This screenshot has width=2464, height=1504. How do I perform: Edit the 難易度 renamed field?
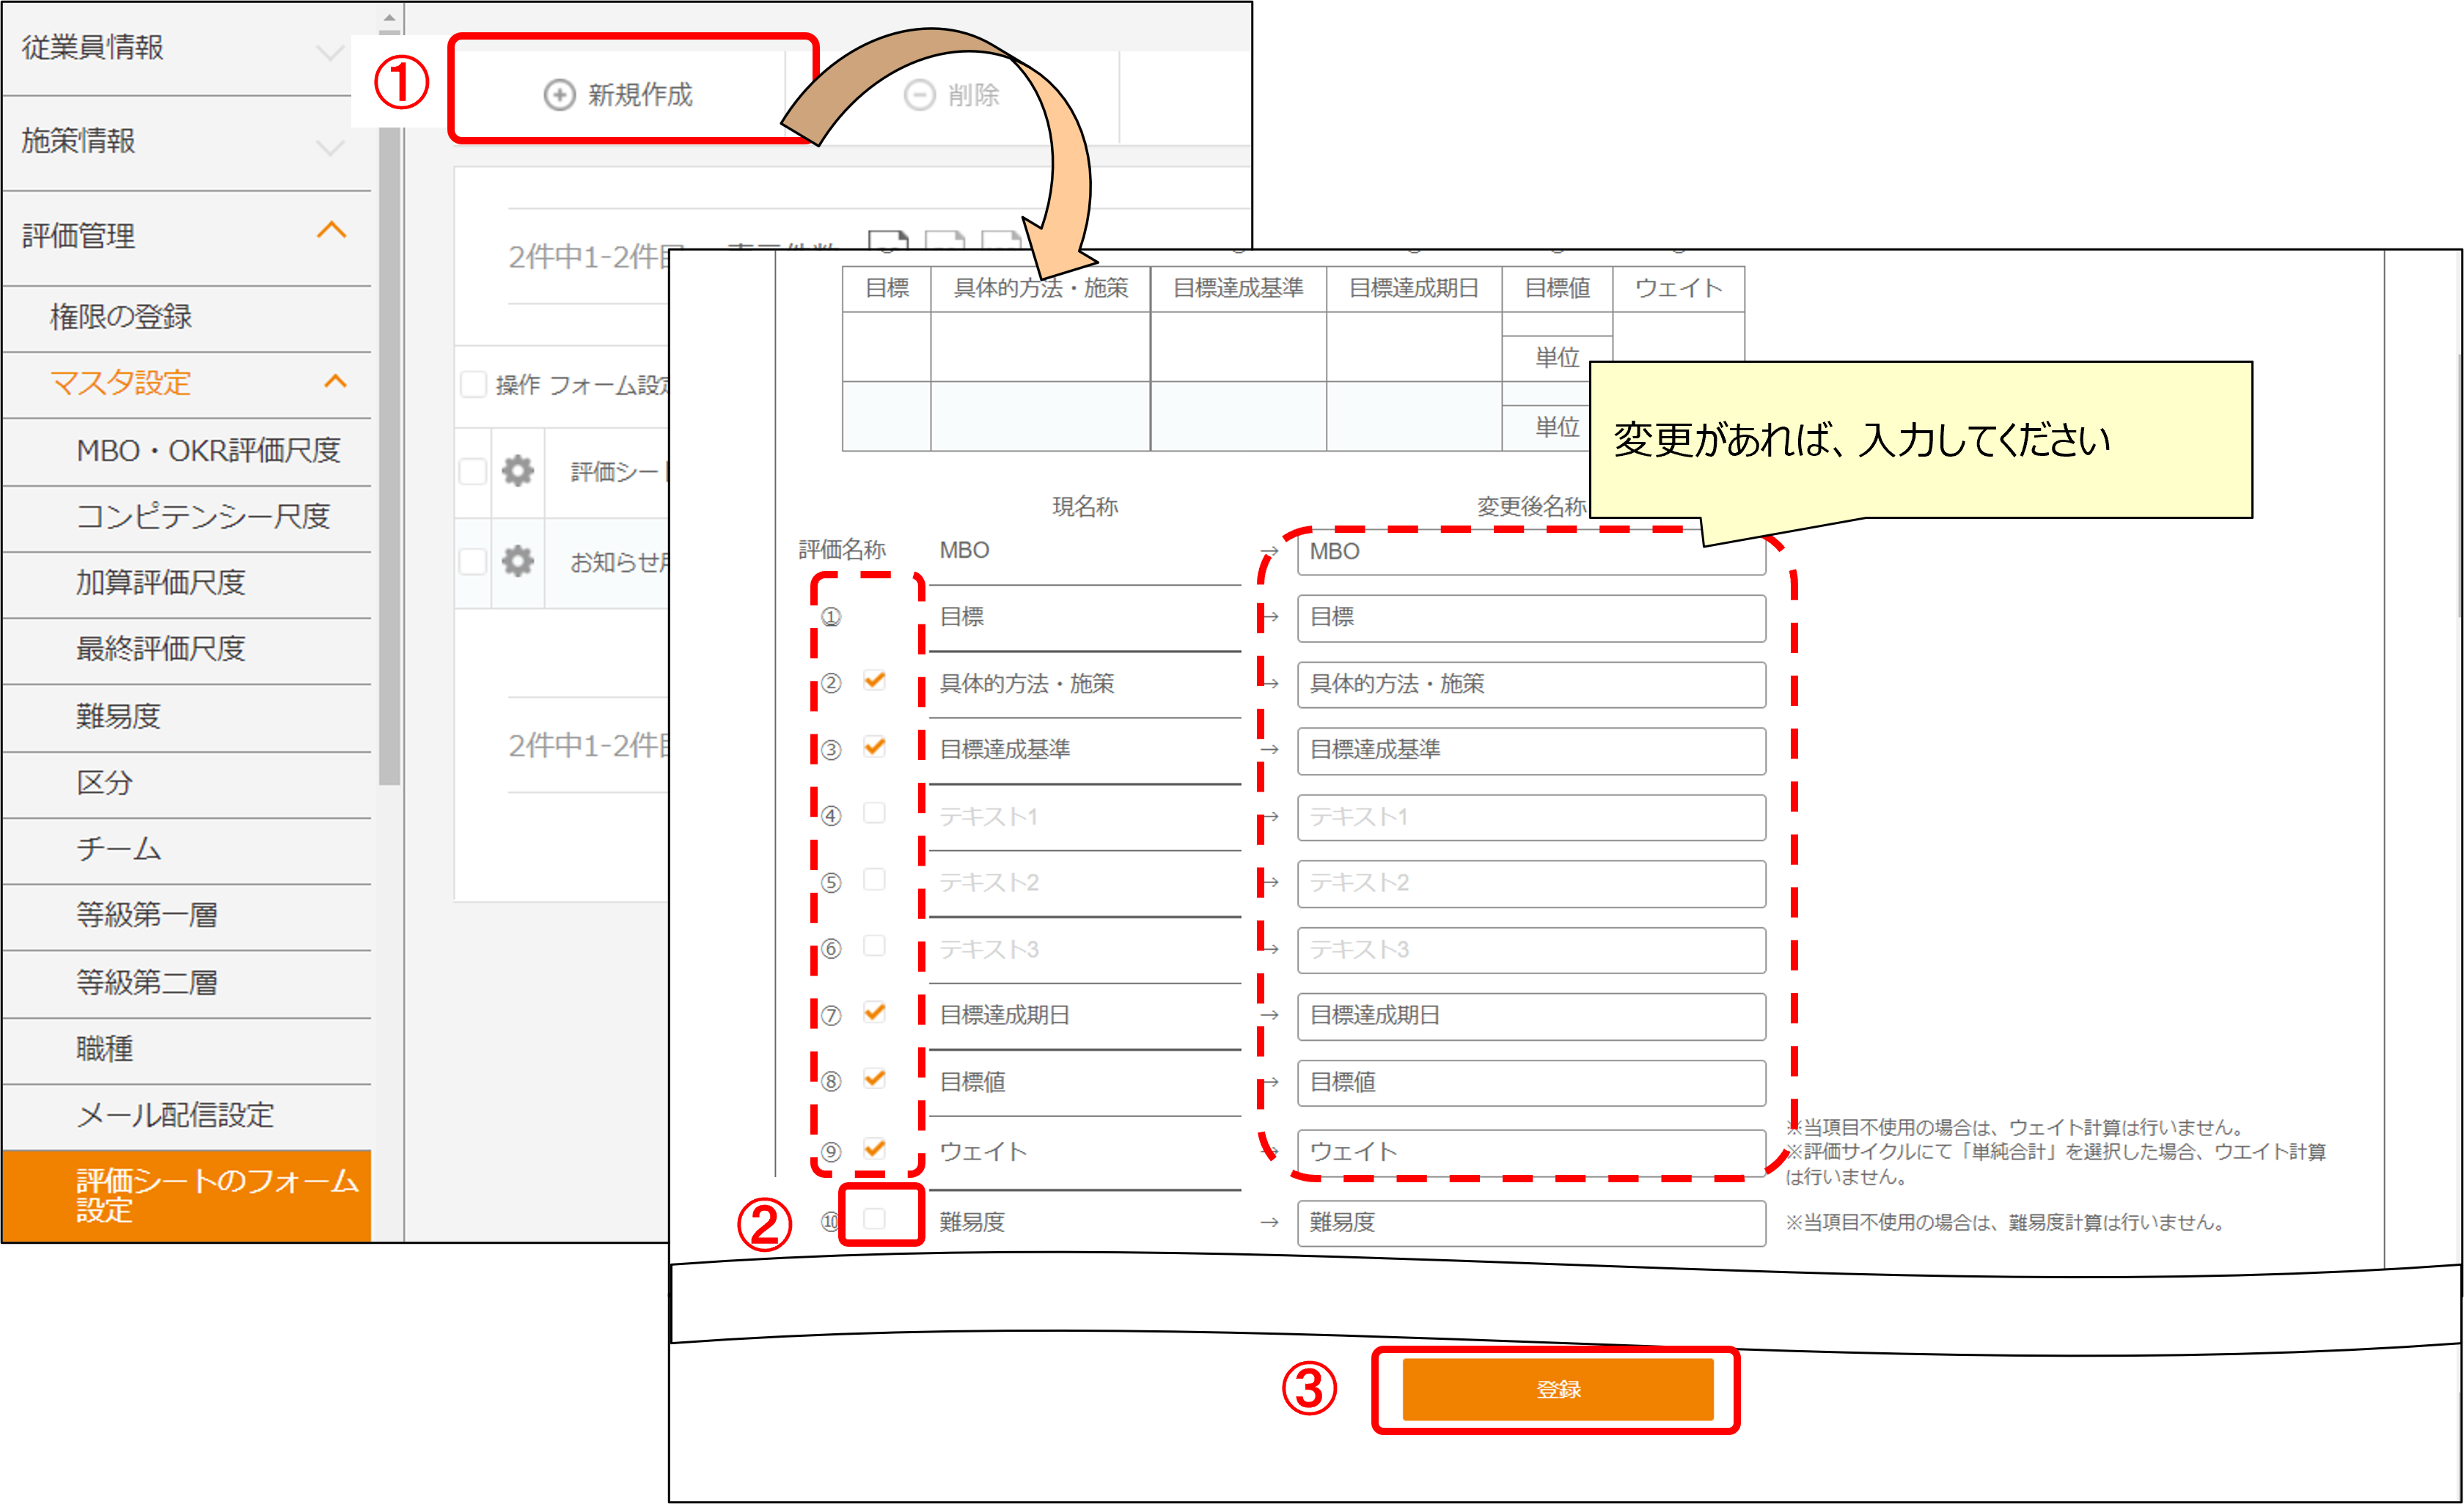pyautogui.click(x=1531, y=1223)
